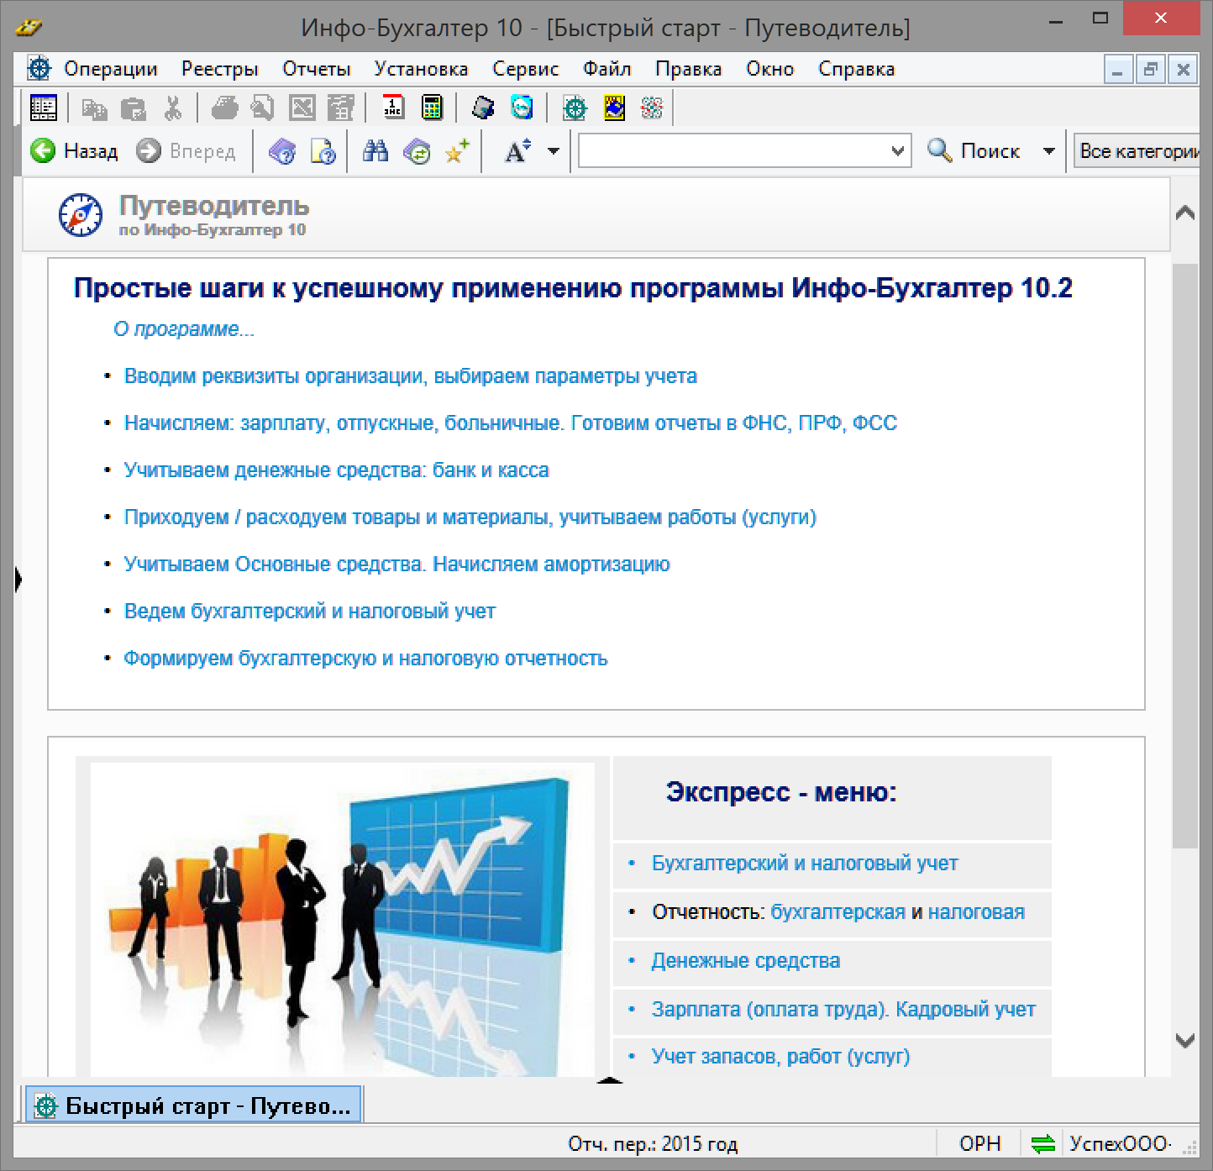Open Учет запасов, работ (услуг) link
Image resolution: width=1213 pixels, height=1171 pixels.
tap(781, 1057)
